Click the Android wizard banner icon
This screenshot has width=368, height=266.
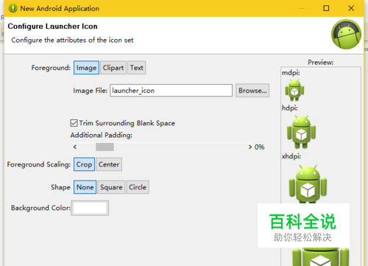[x=346, y=34]
